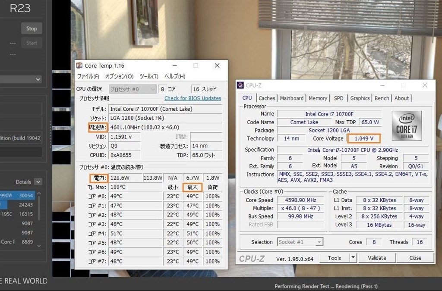Switch to the SPD tab in CPU-Z

point(338,98)
